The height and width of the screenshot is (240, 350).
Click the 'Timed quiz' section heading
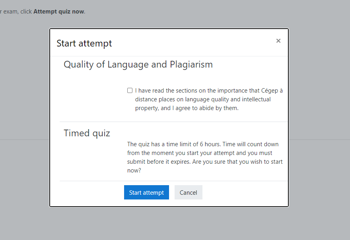(87, 133)
